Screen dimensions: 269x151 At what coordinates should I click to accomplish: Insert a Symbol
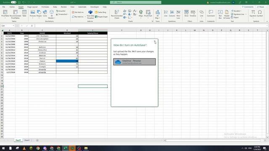point(260,13)
